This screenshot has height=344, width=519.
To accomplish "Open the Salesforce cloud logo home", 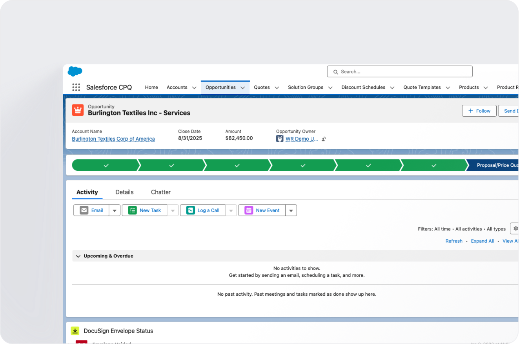I will coord(75,71).
